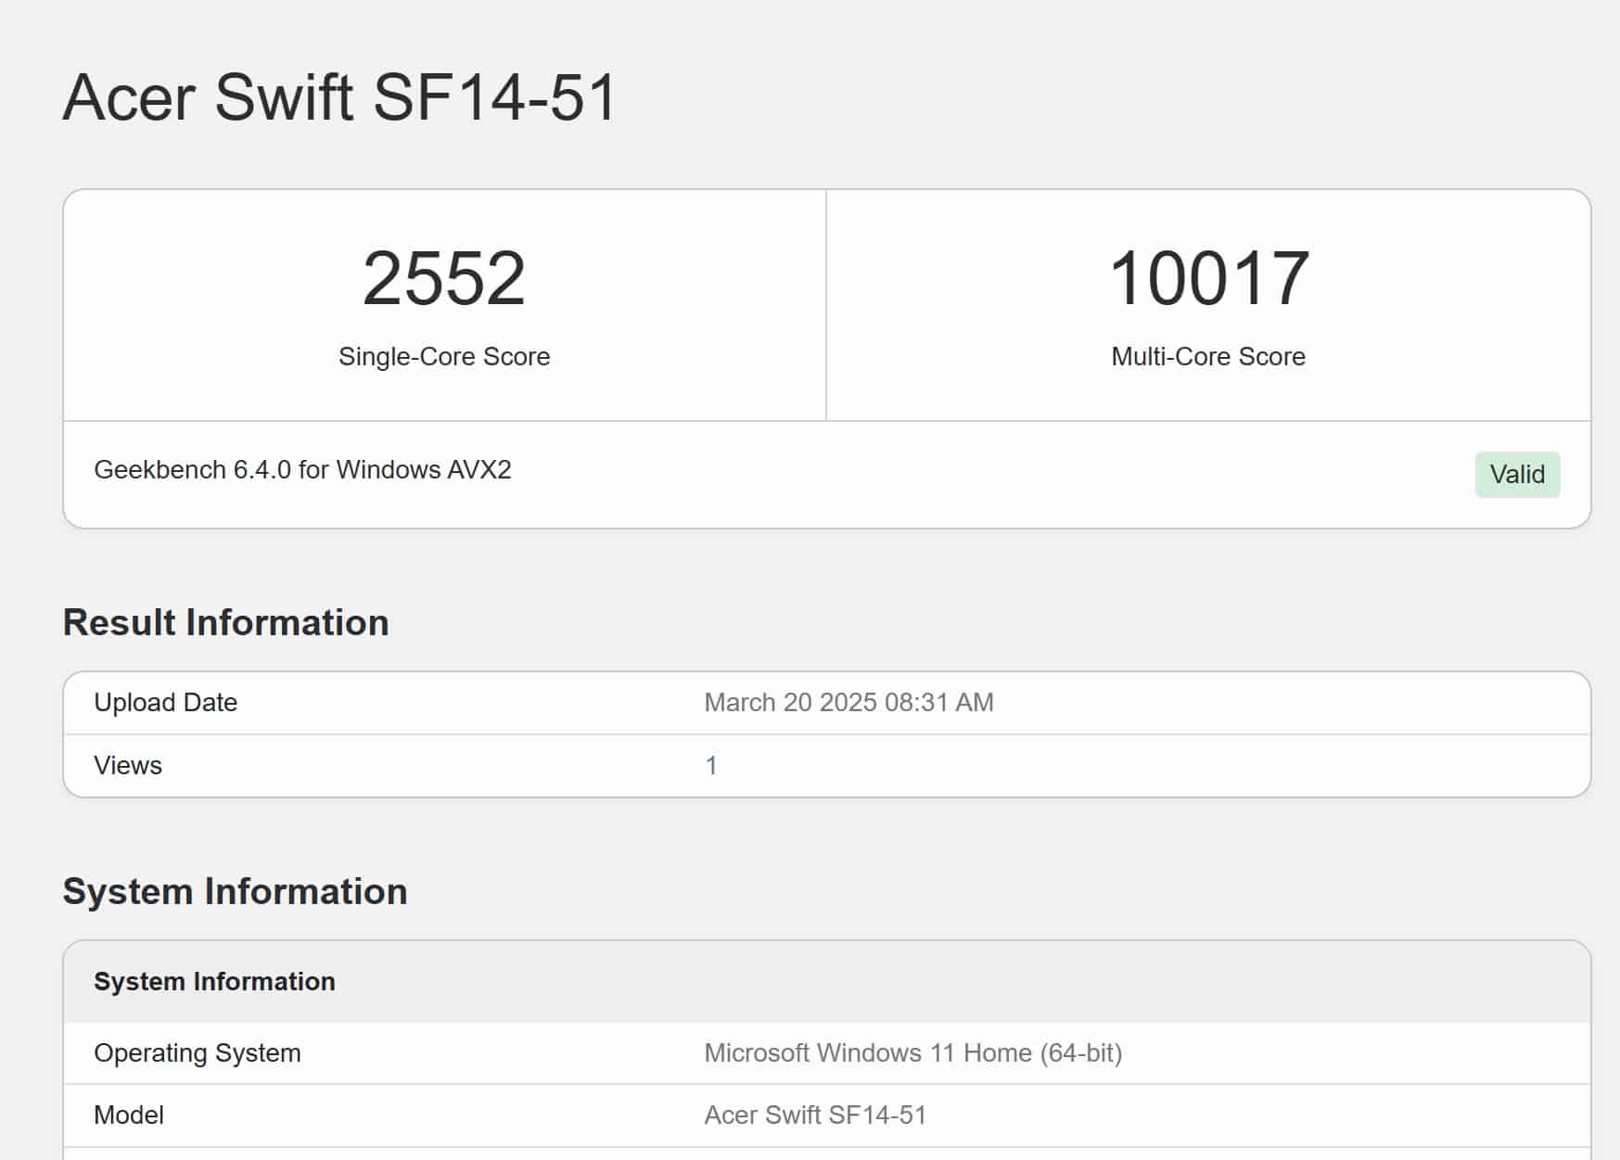Select the Views count value 1
The image size is (1620, 1160).
click(x=711, y=766)
